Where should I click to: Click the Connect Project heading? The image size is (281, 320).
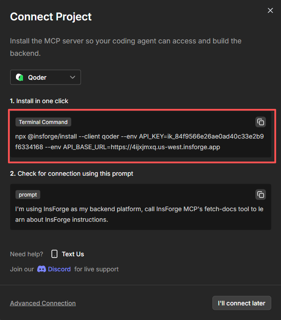(x=51, y=17)
